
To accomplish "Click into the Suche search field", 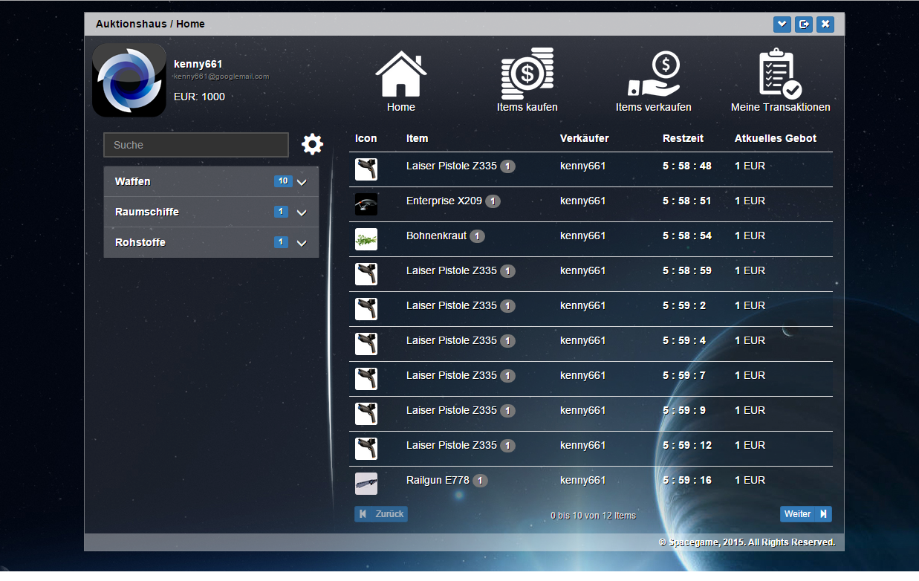I will 196,145.
